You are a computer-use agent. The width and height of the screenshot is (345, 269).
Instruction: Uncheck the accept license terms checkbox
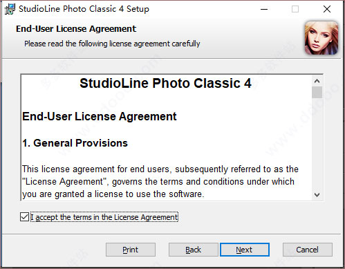[x=24, y=217]
